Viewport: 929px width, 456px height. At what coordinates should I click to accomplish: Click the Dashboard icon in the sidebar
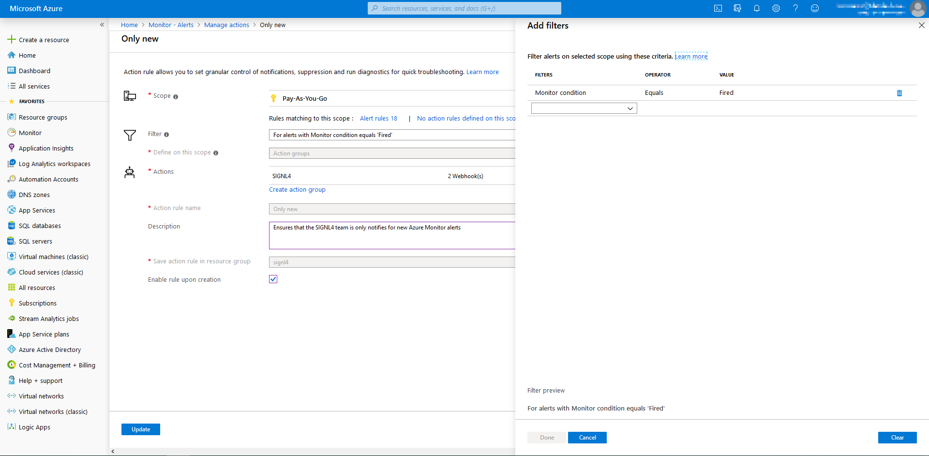coord(12,71)
